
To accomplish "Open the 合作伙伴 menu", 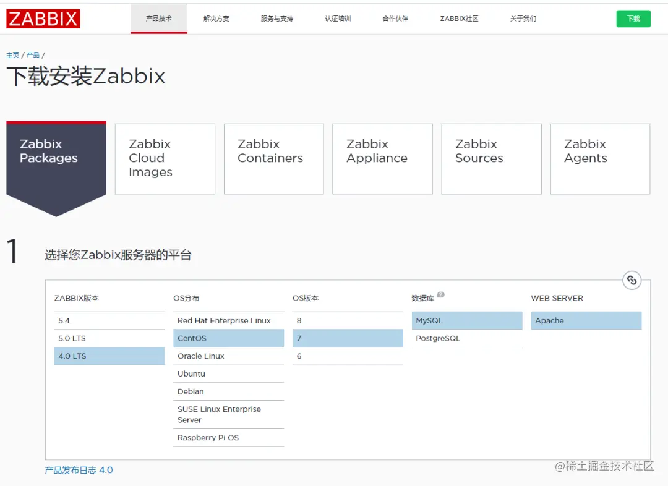I will pos(395,19).
